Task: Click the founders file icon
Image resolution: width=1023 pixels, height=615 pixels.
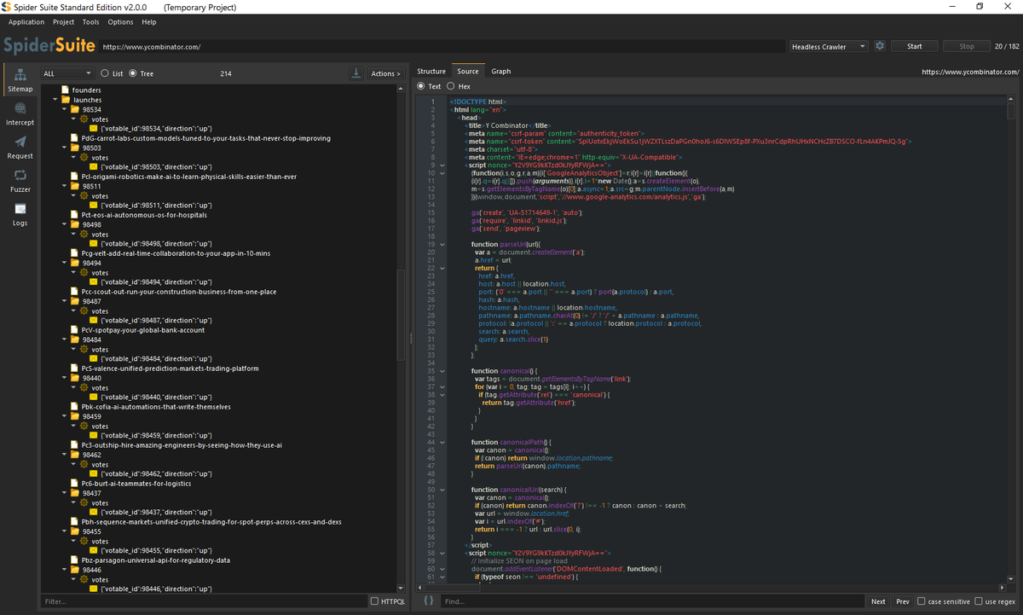Action: pos(65,90)
